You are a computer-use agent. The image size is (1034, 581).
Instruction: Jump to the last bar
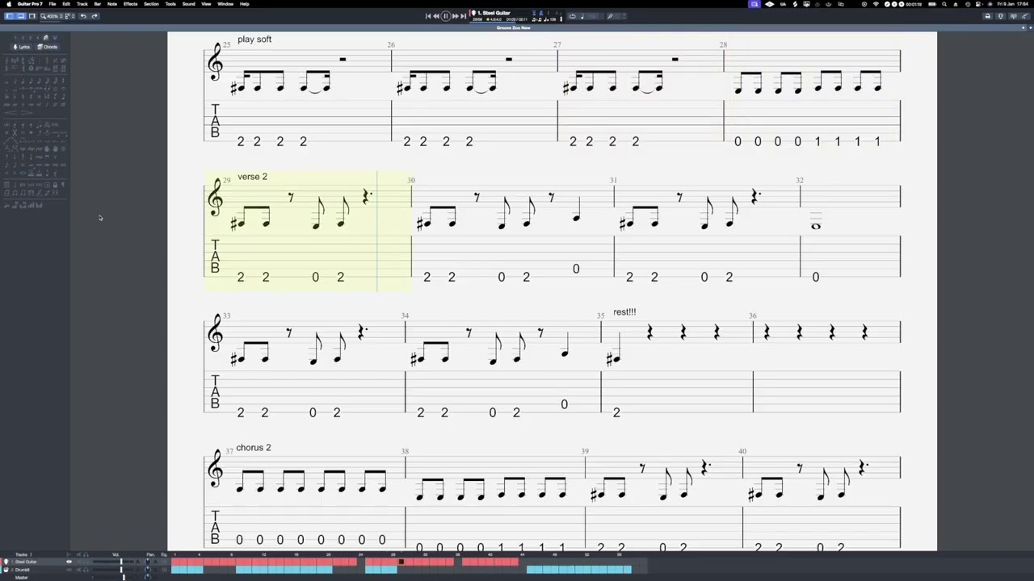[x=463, y=16]
